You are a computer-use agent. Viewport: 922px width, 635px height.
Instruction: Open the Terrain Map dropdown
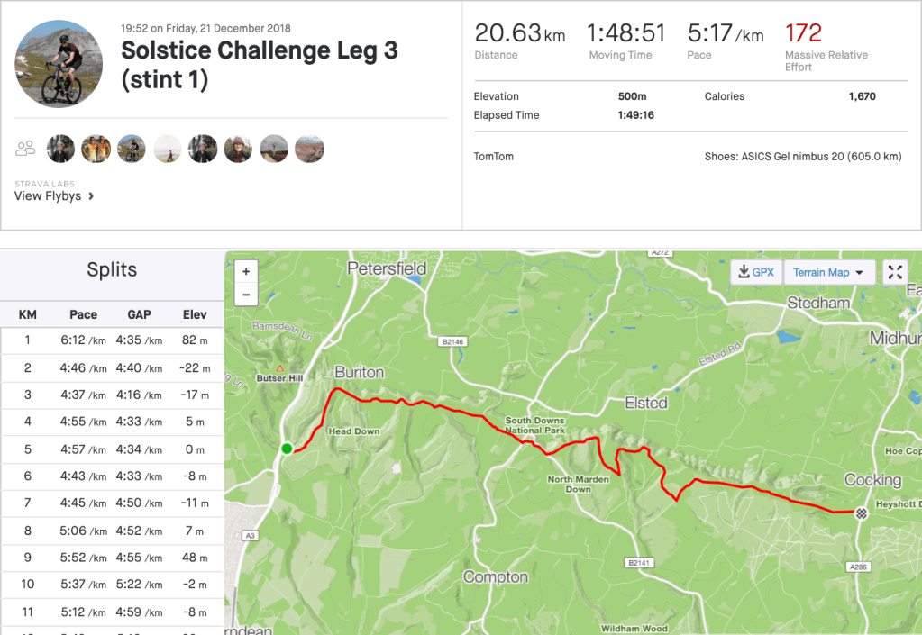[x=828, y=272]
